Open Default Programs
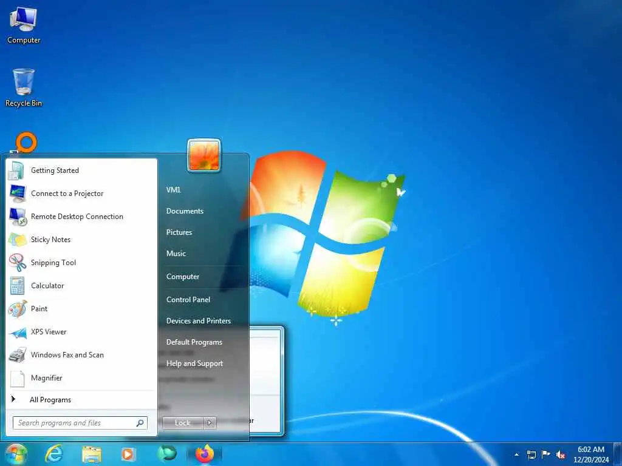 point(194,342)
